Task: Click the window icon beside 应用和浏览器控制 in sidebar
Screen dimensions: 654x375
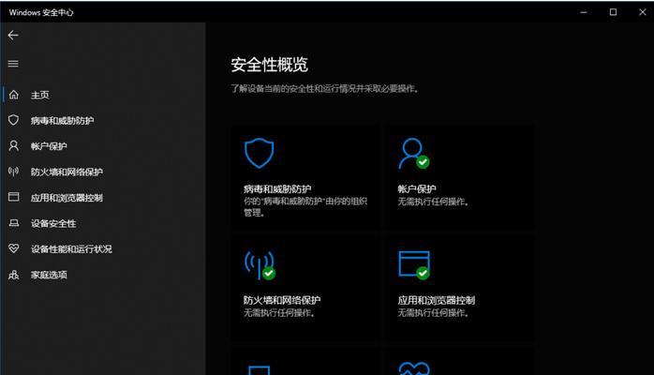Action: tap(14, 197)
